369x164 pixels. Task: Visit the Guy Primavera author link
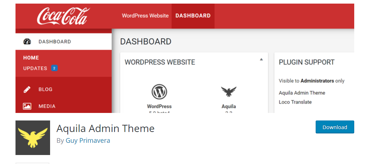point(88,141)
